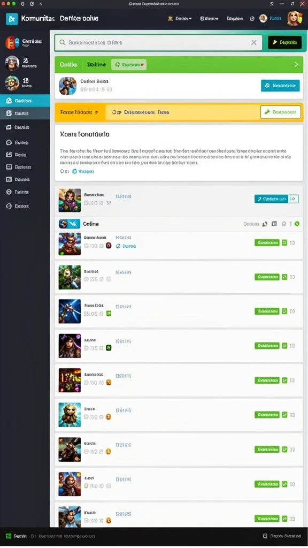The width and height of the screenshot is (308, 548).
Task: Open the arrow part of the teal split button
Action: click(294, 199)
